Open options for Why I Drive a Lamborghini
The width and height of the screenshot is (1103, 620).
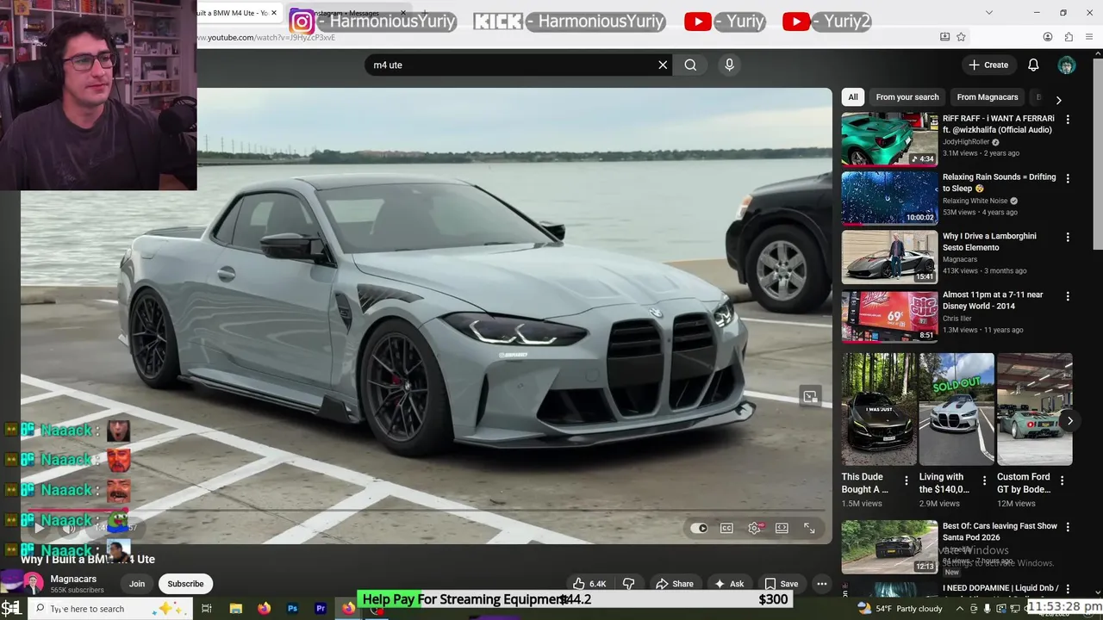click(x=1068, y=237)
